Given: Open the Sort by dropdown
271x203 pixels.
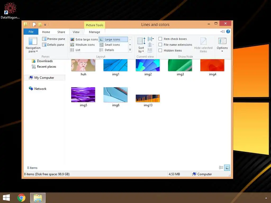Looking at the screenshot, I should (141, 45).
